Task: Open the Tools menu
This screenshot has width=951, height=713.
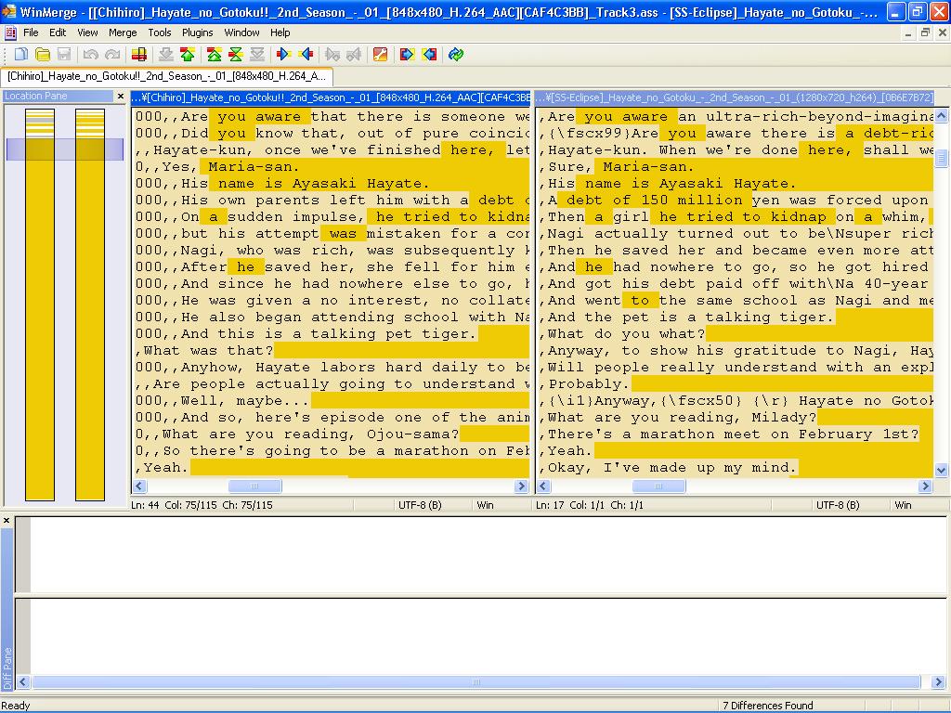Action: [x=160, y=32]
